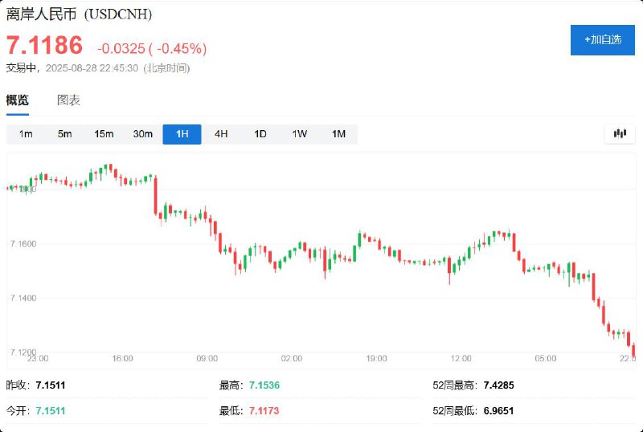Click the 最低 value 7.1173
Viewport: 643px width, 432px height.
click(264, 411)
